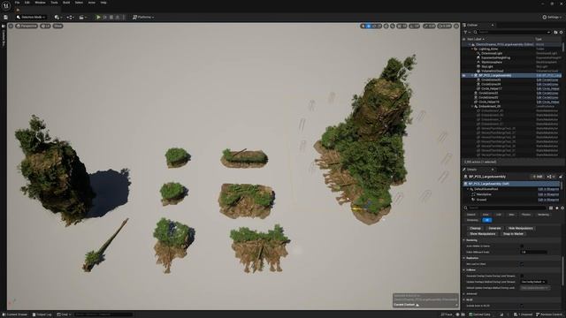Open the Outliner settings gear icon
Screen dimensions: 566x318
561,32
